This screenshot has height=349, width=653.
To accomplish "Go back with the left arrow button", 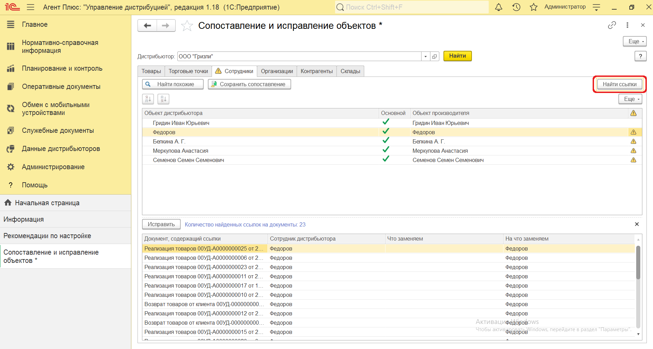I will [x=147, y=26].
